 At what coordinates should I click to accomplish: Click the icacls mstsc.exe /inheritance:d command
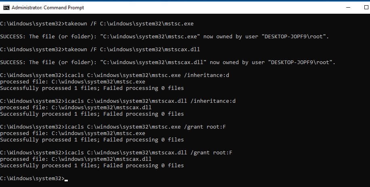115,75
